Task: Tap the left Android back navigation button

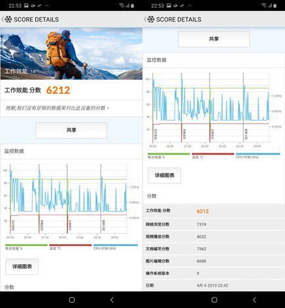Action: [112, 300]
